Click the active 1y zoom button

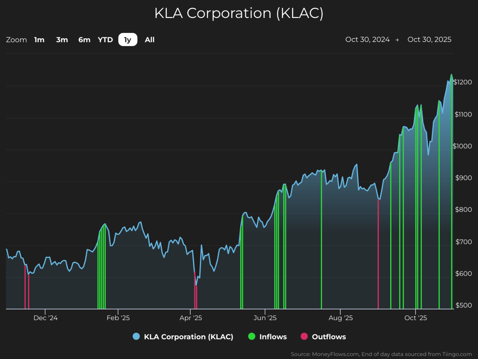(128, 40)
